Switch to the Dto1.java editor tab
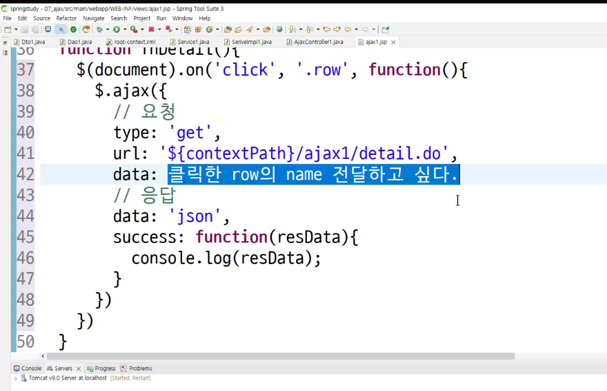This screenshot has height=391, width=607. [x=29, y=42]
